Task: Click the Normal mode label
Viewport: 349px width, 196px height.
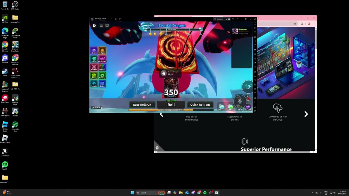Action: [x=97, y=108]
